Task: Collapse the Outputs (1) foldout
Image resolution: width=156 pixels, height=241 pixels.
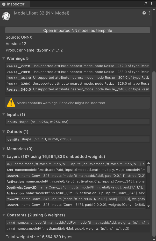Action: click(4, 132)
